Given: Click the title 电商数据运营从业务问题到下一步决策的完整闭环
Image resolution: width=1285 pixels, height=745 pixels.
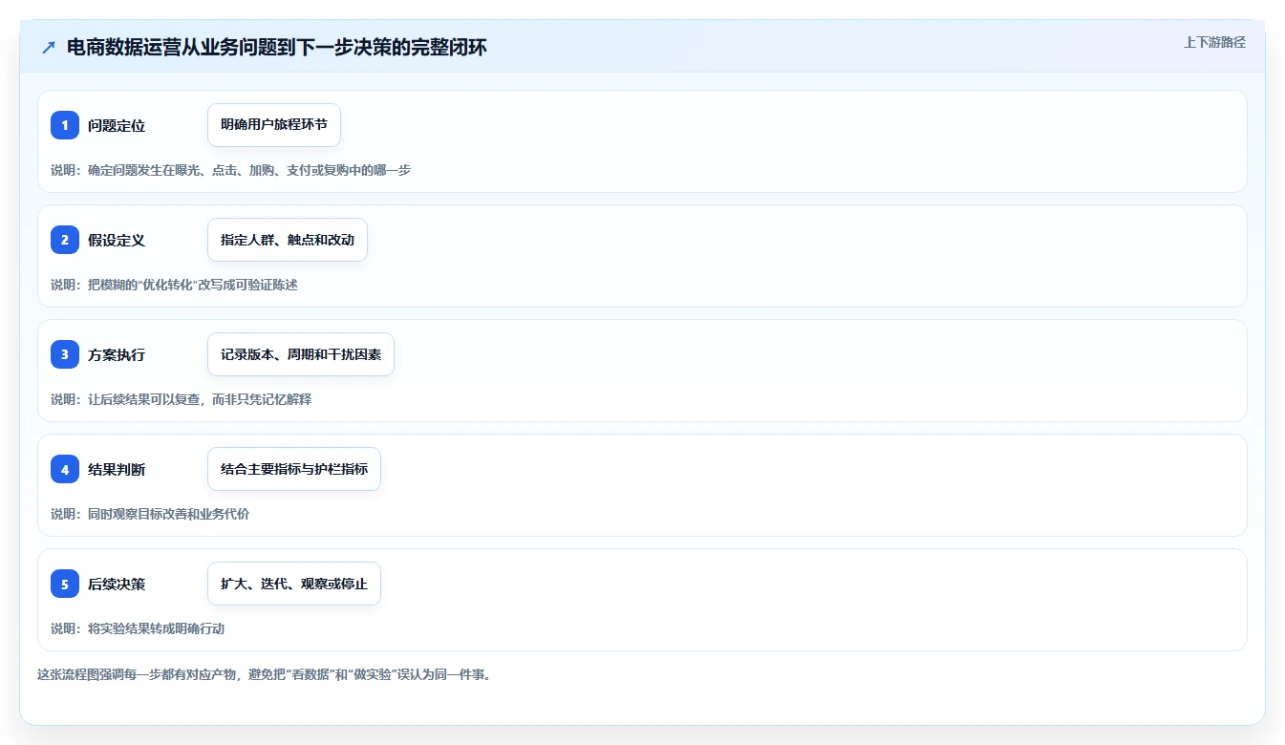Looking at the screenshot, I should point(277,47).
